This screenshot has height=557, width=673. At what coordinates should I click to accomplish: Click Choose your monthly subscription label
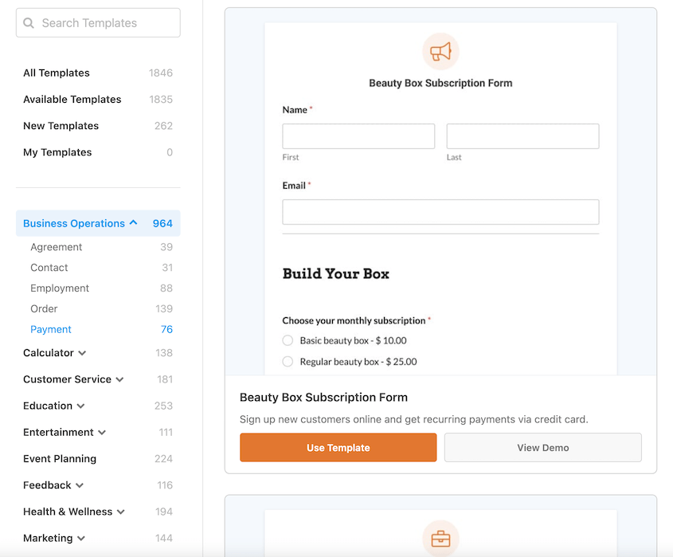[354, 320]
